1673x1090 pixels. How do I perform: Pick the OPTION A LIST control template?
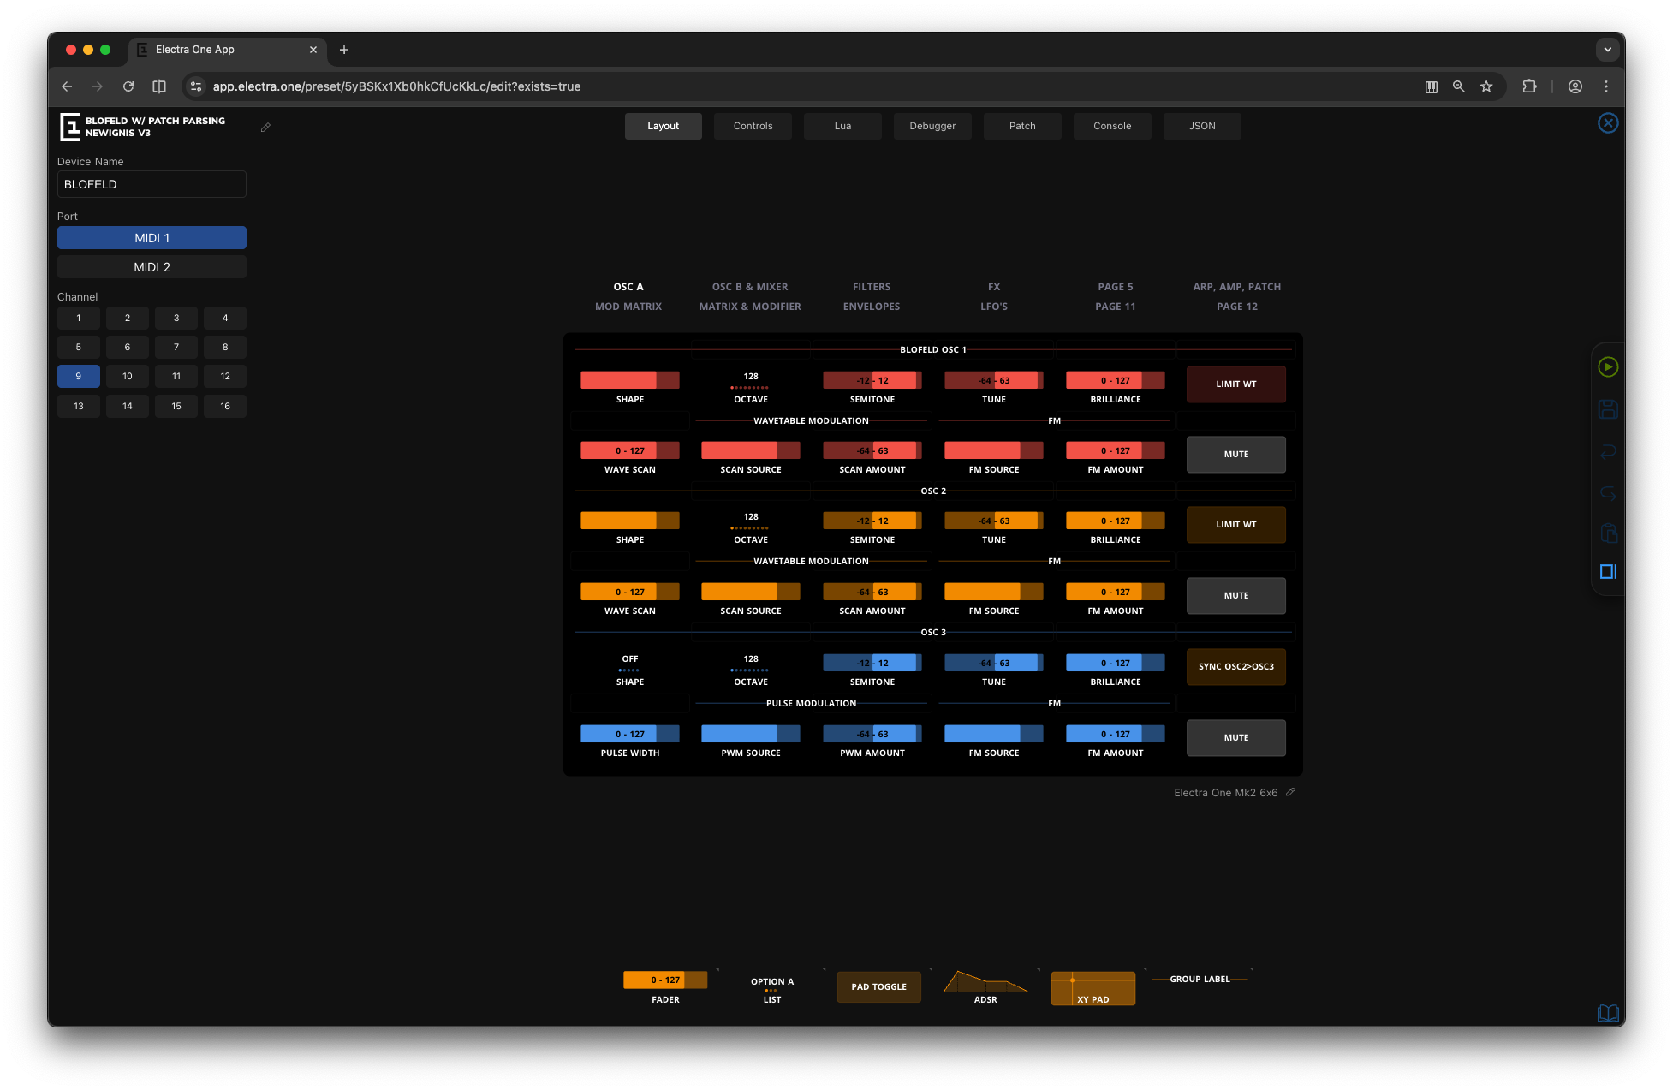coord(772,989)
